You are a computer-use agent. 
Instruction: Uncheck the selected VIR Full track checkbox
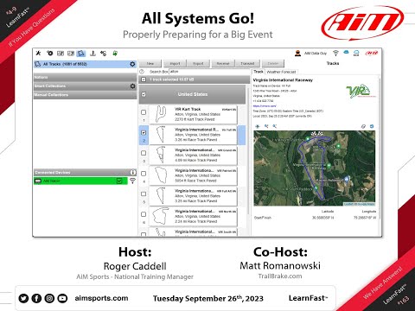click(x=144, y=132)
